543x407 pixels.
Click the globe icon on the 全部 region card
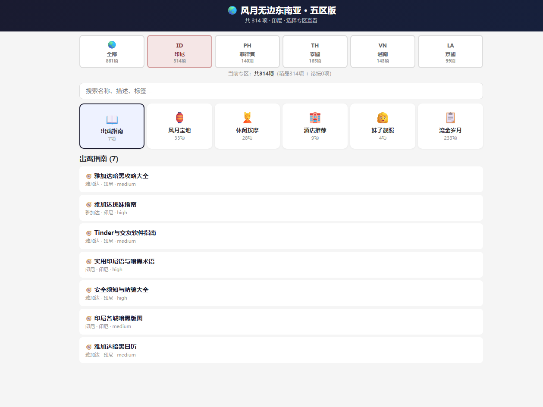[x=112, y=45]
